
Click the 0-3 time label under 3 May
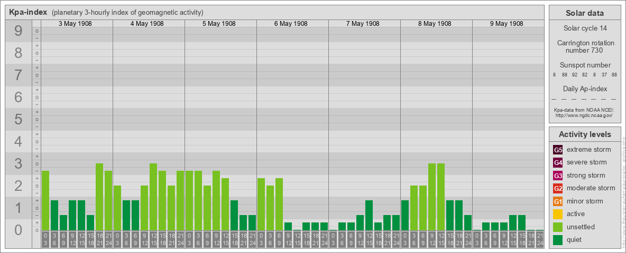pyautogui.click(x=45, y=239)
